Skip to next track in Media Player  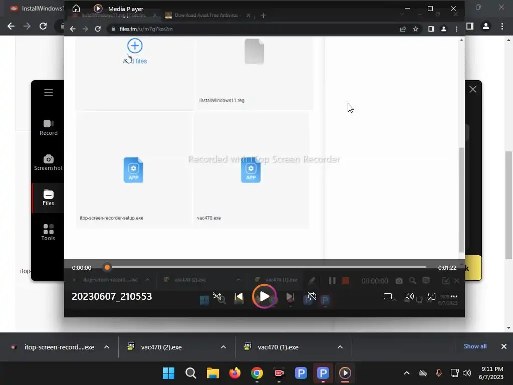coord(290,297)
